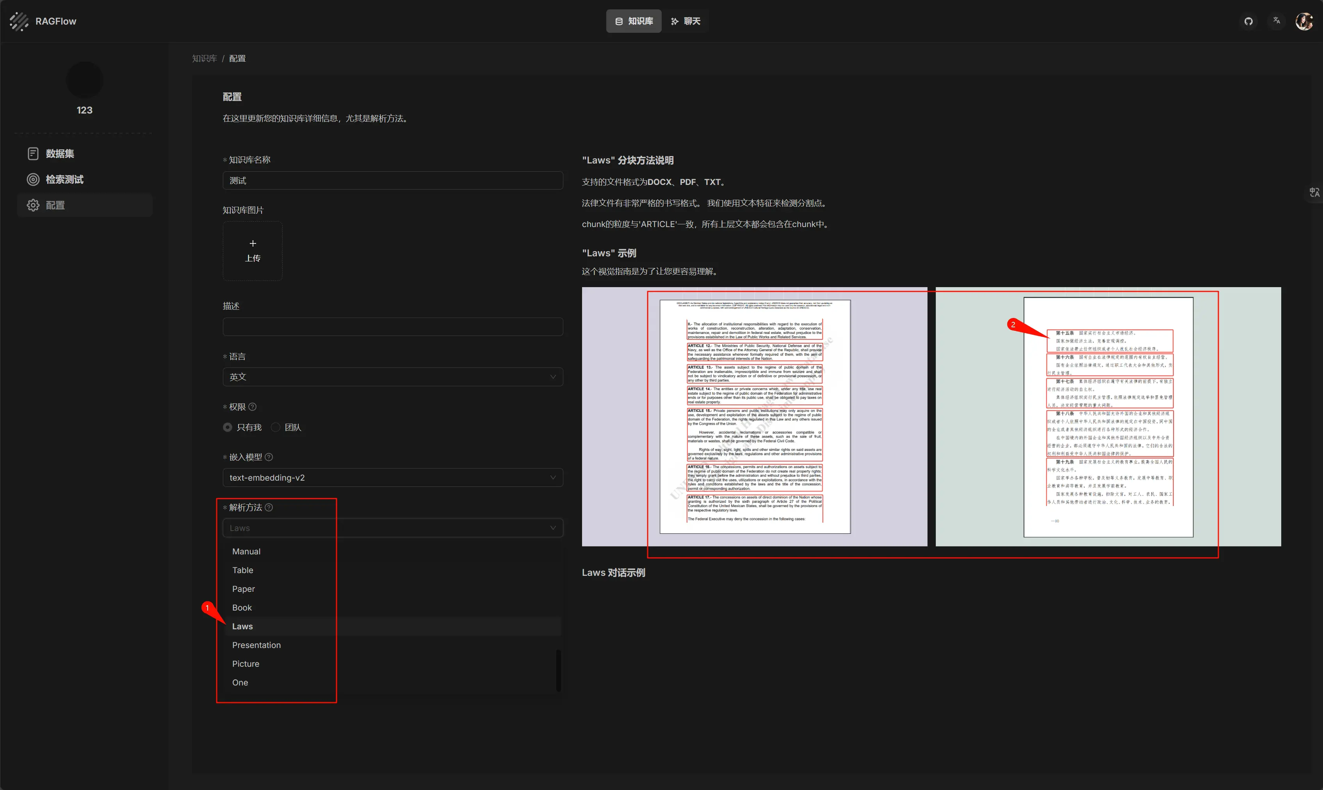This screenshot has height=790, width=1323.
Task: Click the help icon beside 嵌入模型
Action: [x=269, y=457]
